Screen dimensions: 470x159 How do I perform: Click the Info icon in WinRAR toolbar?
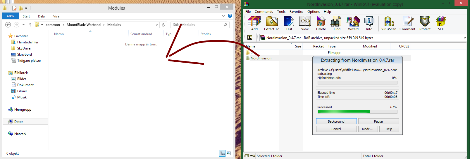click(x=369, y=23)
